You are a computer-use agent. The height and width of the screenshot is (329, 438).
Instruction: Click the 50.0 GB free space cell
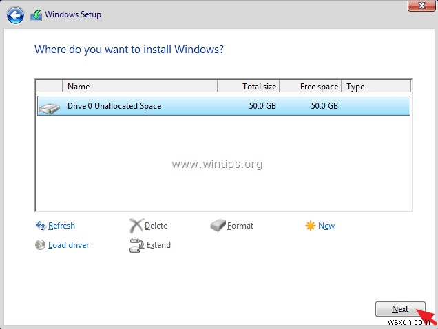pos(324,106)
